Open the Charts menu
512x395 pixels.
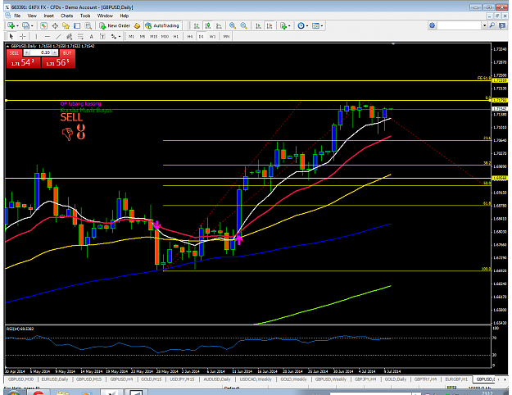66,16
